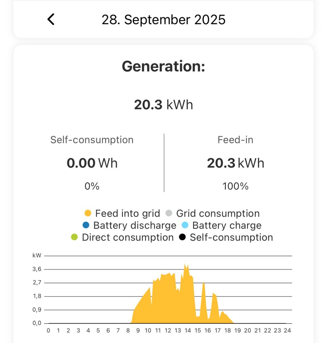Tap the Generation total 20.3 kWh value
Viewport: 327px width, 343px height.
(163, 105)
